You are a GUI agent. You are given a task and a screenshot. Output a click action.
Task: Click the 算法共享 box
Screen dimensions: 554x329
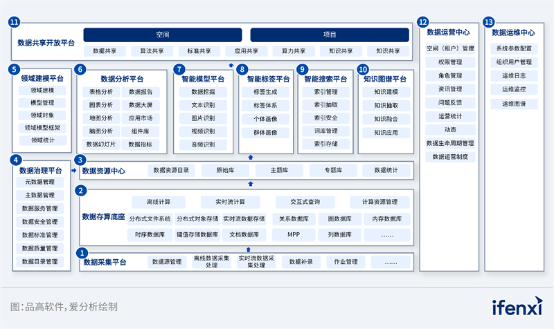point(152,51)
